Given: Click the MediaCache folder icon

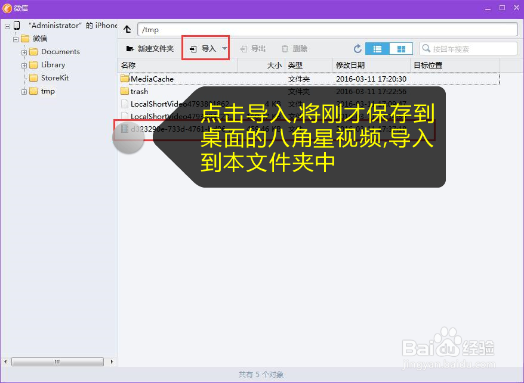Looking at the screenshot, I should (x=125, y=79).
